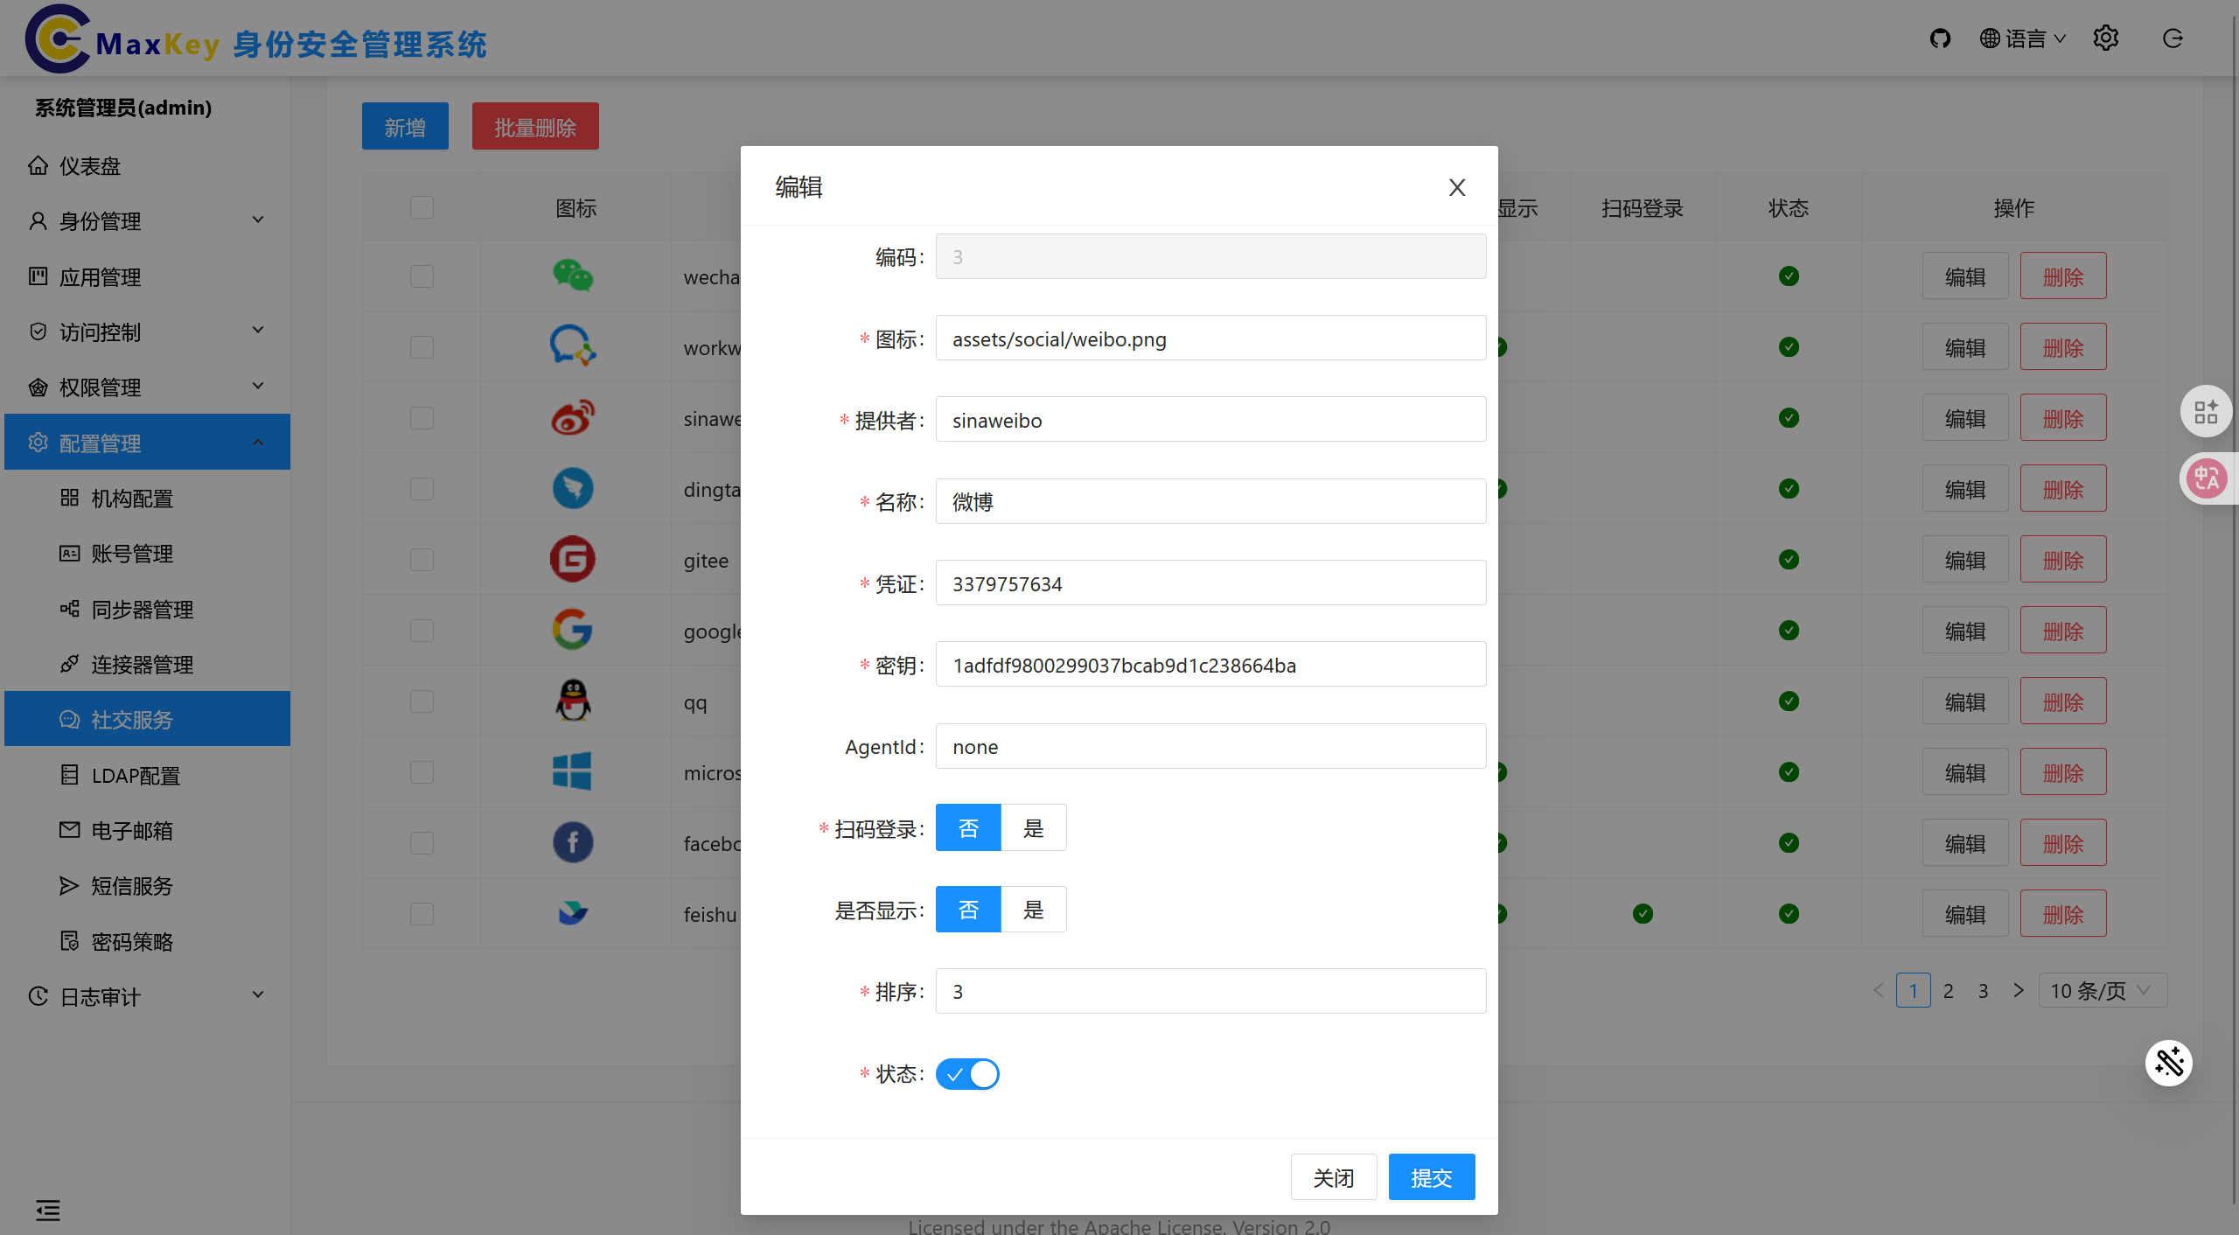The image size is (2239, 1235).
Task: Go to 密码策略 in sidebar
Action: click(132, 942)
